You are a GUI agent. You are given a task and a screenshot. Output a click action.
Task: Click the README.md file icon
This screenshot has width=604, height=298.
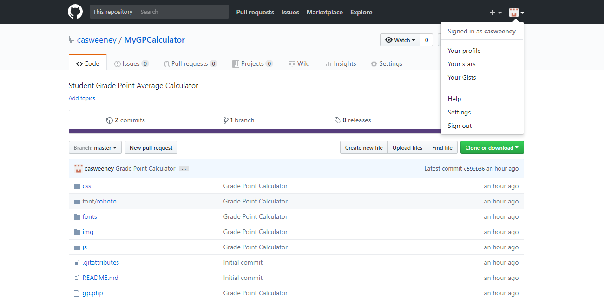pyautogui.click(x=77, y=278)
